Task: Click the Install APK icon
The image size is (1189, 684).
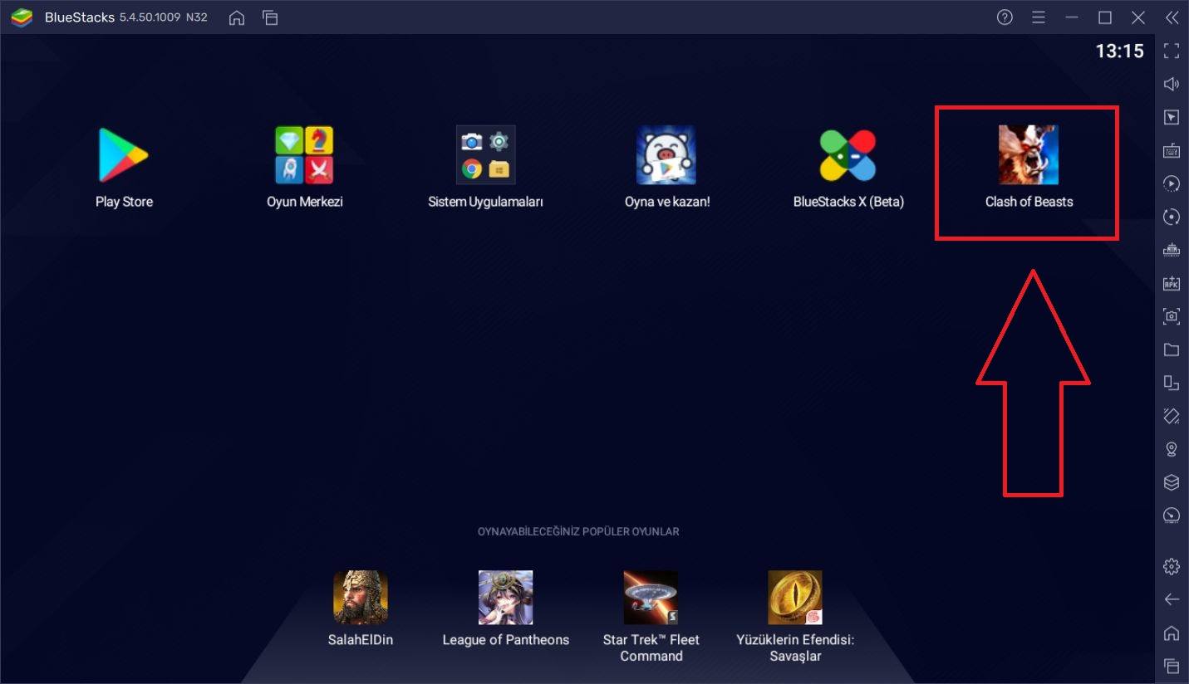Action: tap(1172, 283)
